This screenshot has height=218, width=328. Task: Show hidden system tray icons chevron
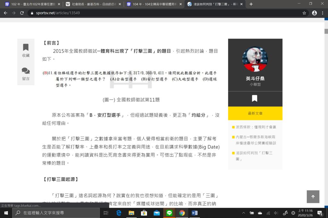coord(243,213)
